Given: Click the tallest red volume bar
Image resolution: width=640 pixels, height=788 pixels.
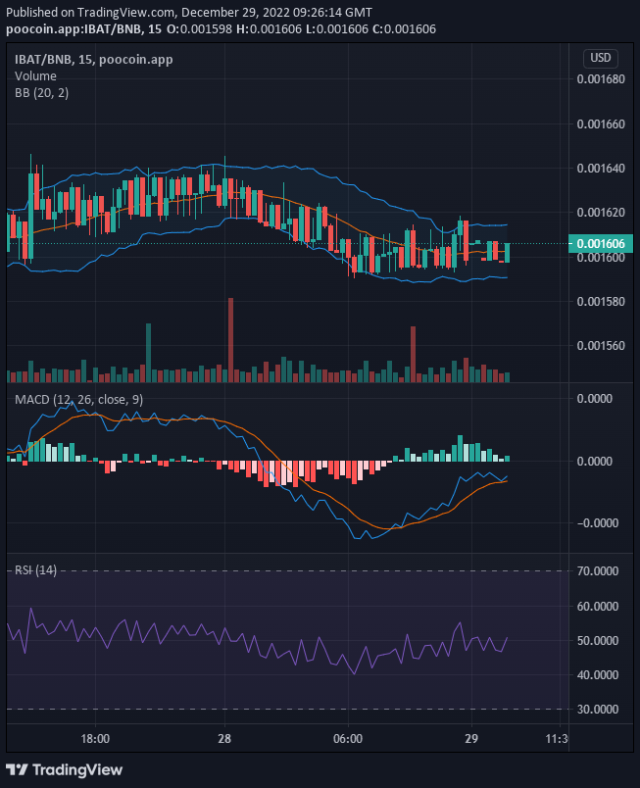Looking at the screenshot, I should 230,340.
